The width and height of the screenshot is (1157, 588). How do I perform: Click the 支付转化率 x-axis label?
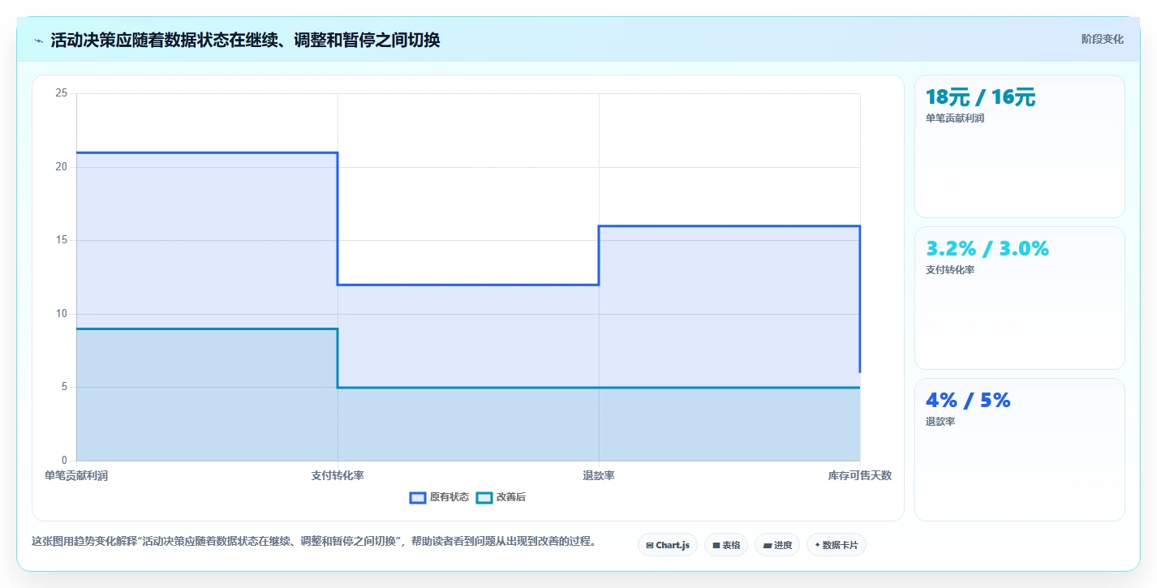(338, 476)
